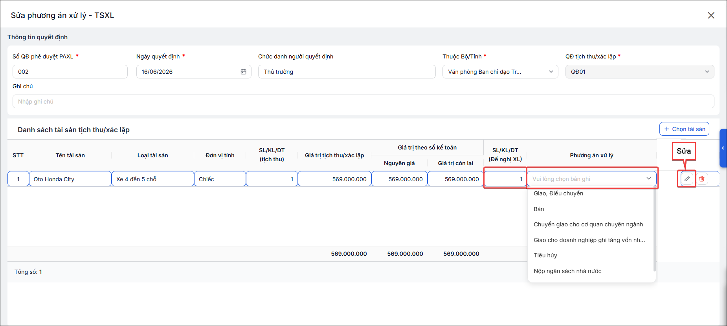Image resolution: width=727 pixels, height=326 pixels.
Task: Click the Nguyên giá 569.000.000 cell
Action: click(399, 179)
